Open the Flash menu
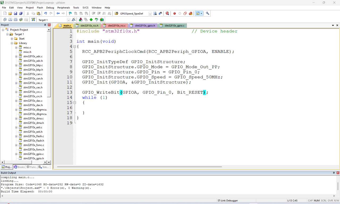The width and height of the screenshot is (340, 204). (40, 8)
